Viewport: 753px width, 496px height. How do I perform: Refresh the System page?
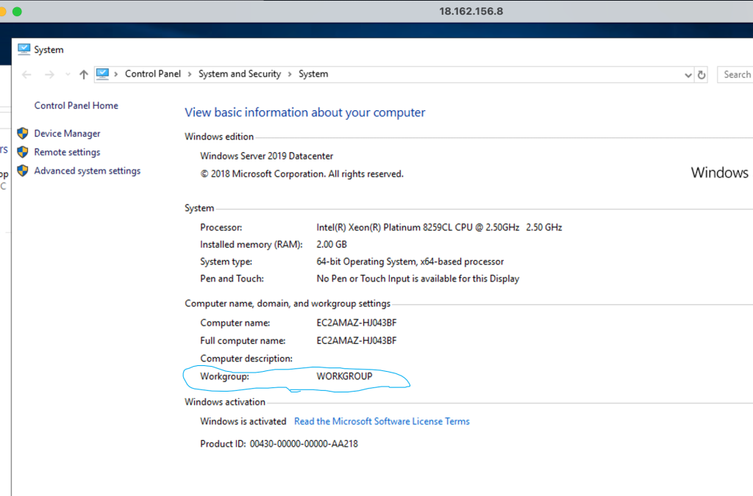point(701,75)
